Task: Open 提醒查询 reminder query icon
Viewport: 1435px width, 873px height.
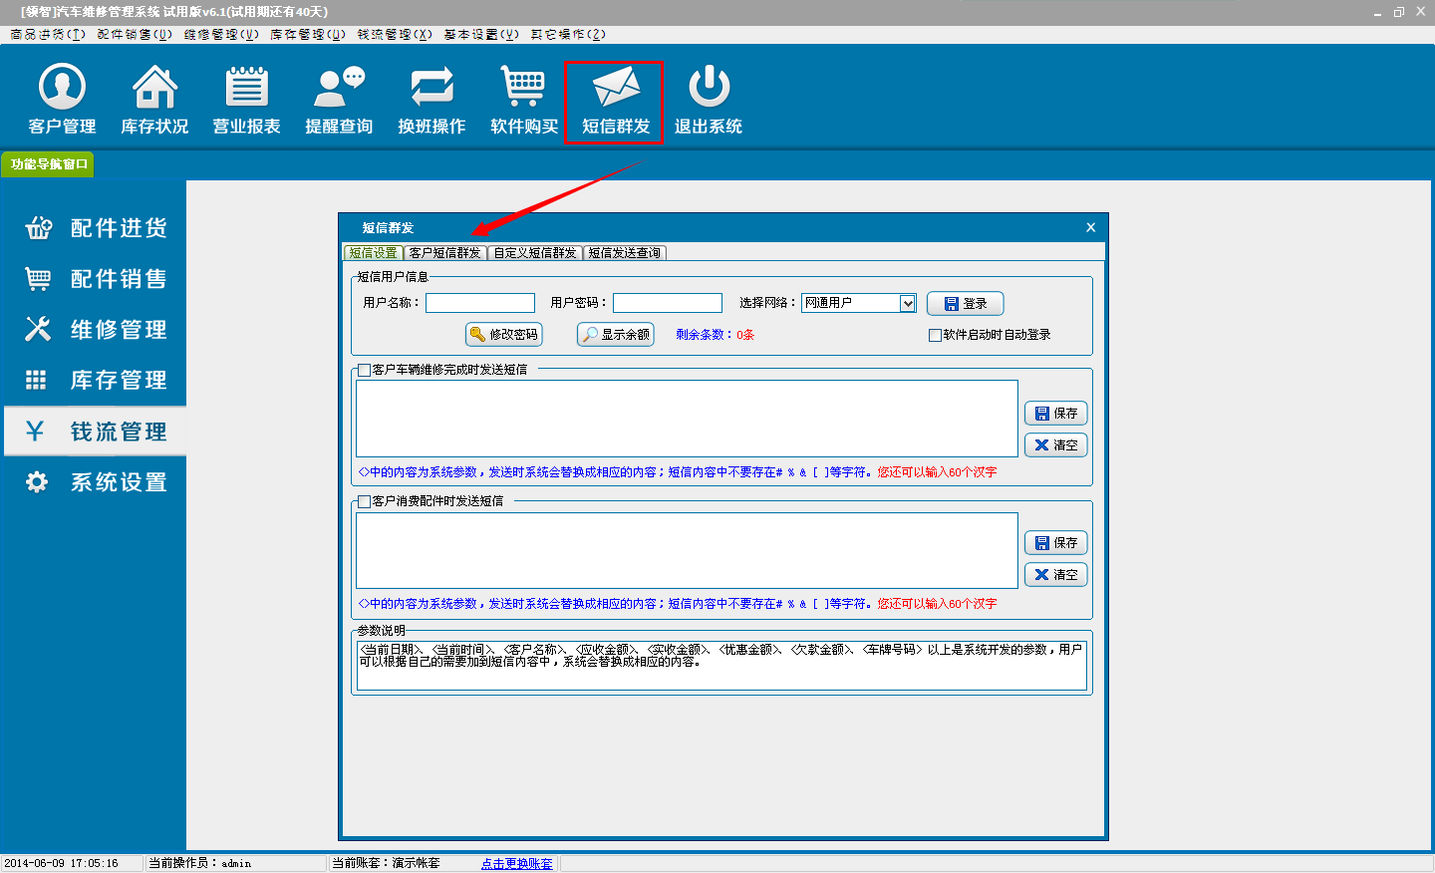Action: pyautogui.click(x=339, y=99)
